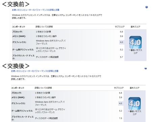162x122 pixels.
Task: Select the ゲーム用グラフィックス label in 交換前 table
Action: click(23, 50)
